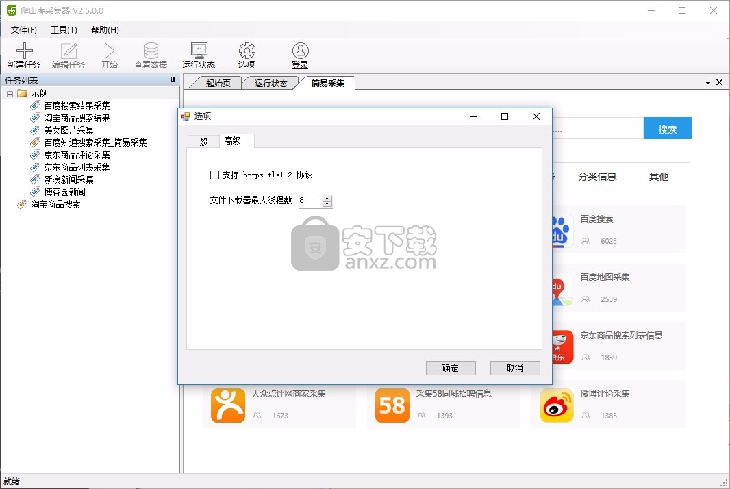Select task 淘宝商品搜索
The width and height of the screenshot is (730, 489).
click(x=55, y=204)
